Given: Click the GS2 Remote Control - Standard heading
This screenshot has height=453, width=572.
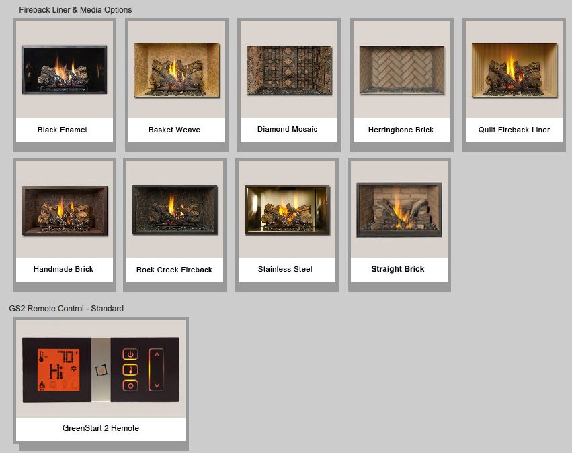Looking at the screenshot, I should click(x=66, y=309).
